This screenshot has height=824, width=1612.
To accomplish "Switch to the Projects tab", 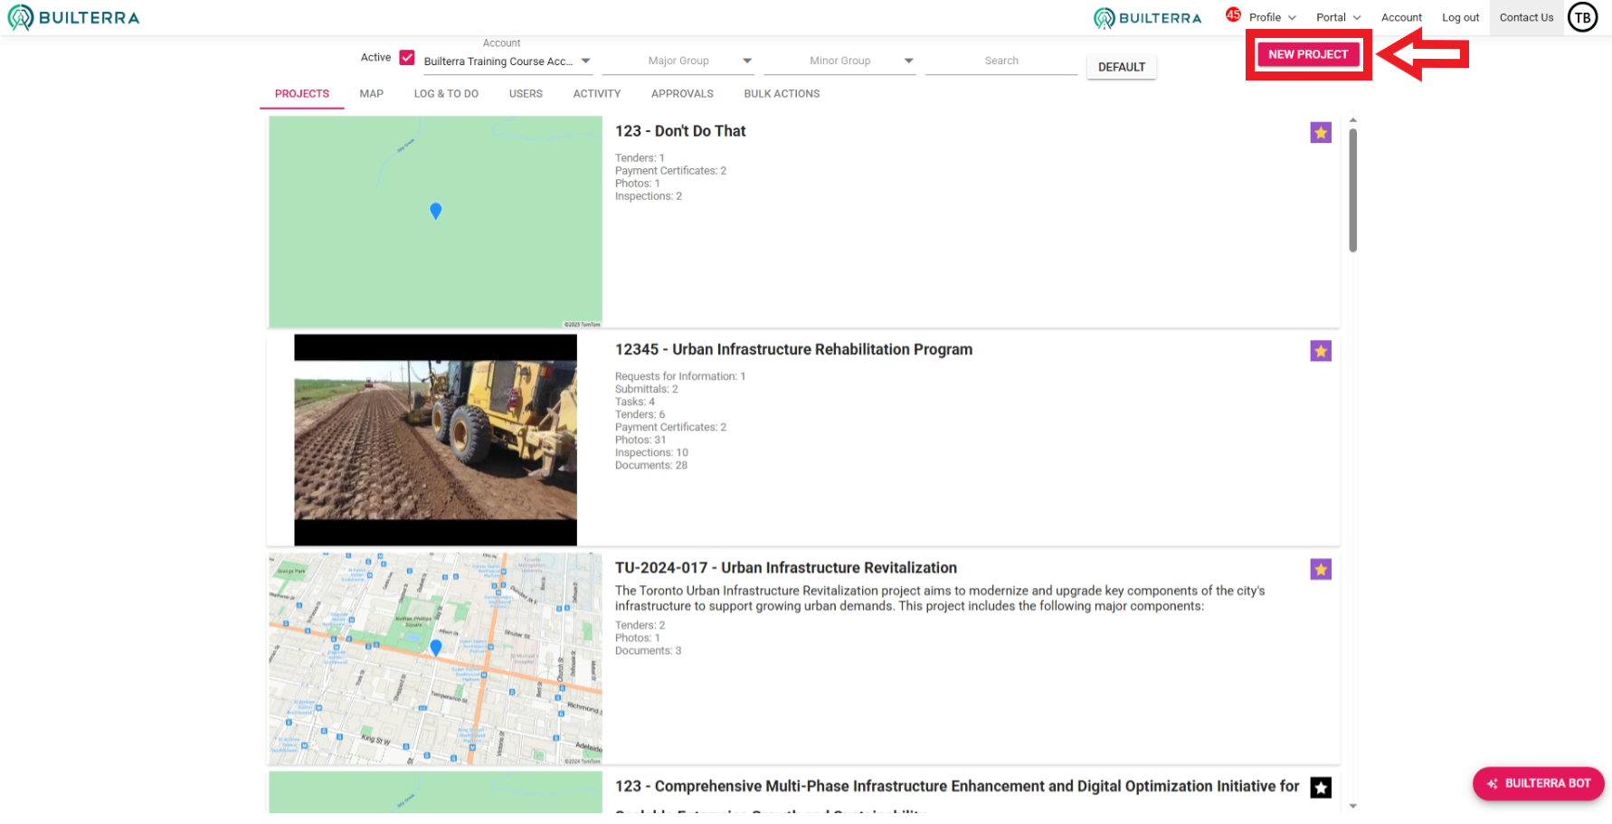I will (x=302, y=94).
